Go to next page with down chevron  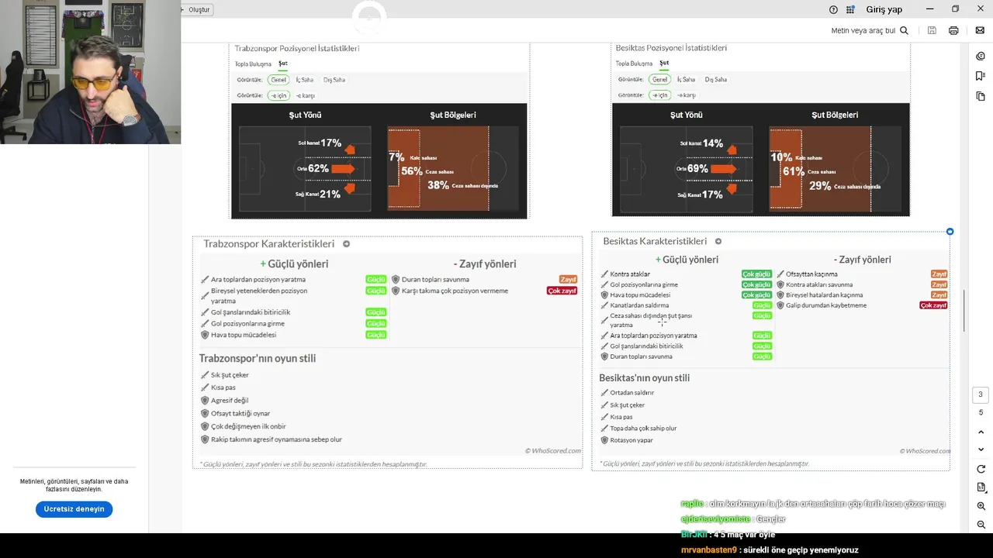click(x=981, y=449)
